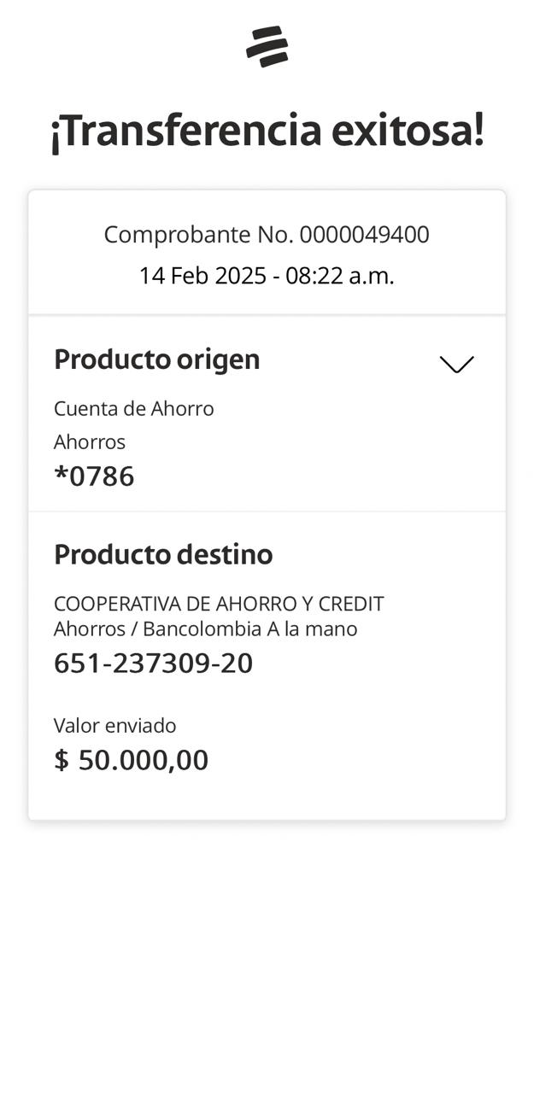Tap the COOPERATIVA DE AHORRO Y CREDIT name
This screenshot has height=1093, width=534.
219,604
